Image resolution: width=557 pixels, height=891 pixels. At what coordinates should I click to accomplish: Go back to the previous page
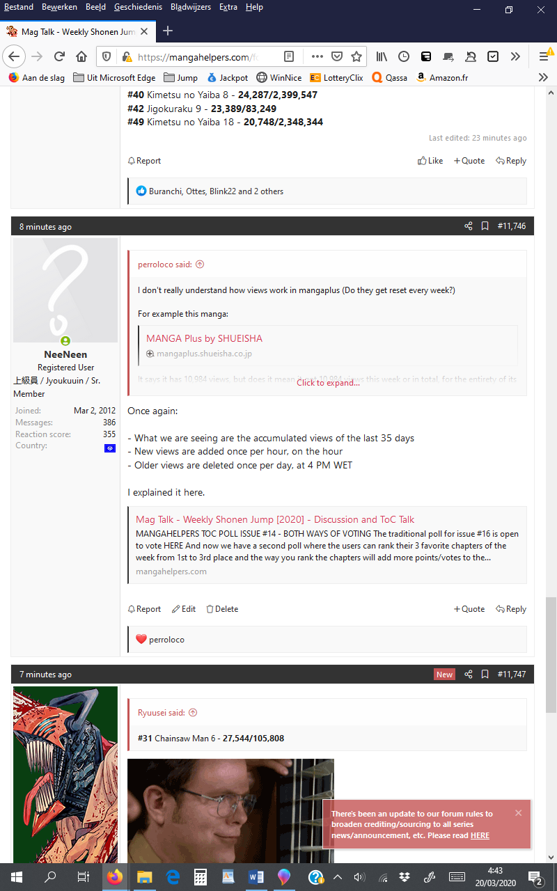tap(15, 56)
